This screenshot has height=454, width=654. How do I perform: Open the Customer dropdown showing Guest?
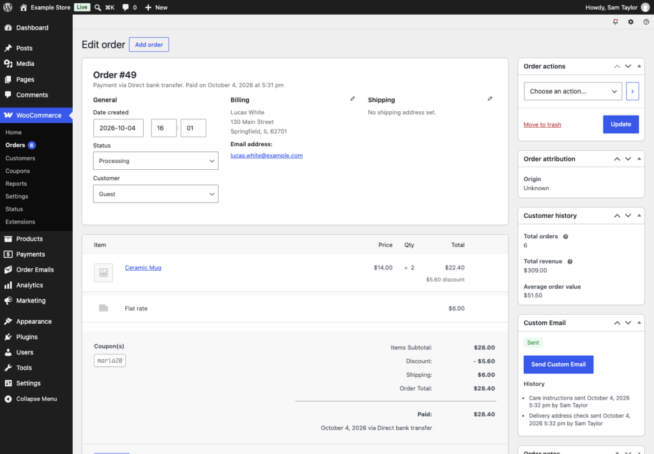[156, 194]
